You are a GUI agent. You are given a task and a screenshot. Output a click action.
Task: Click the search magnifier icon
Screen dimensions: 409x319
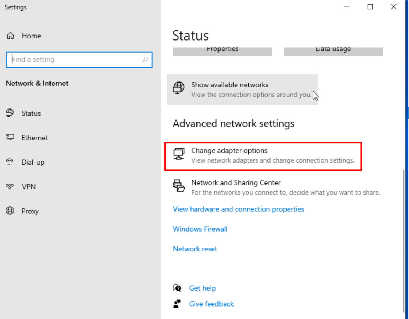tap(145, 60)
